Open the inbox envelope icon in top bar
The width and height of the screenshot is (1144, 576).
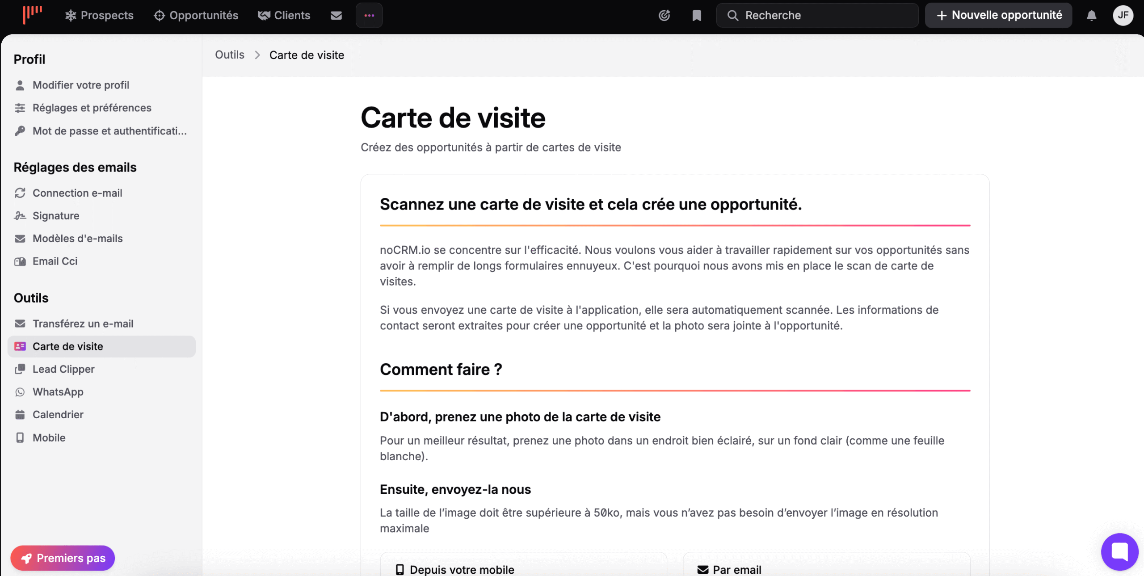click(x=336, y=15)
